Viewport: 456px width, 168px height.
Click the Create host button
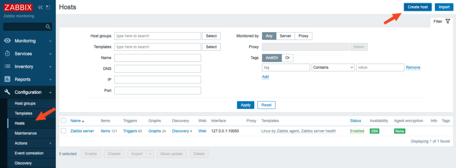click(418, 7)
